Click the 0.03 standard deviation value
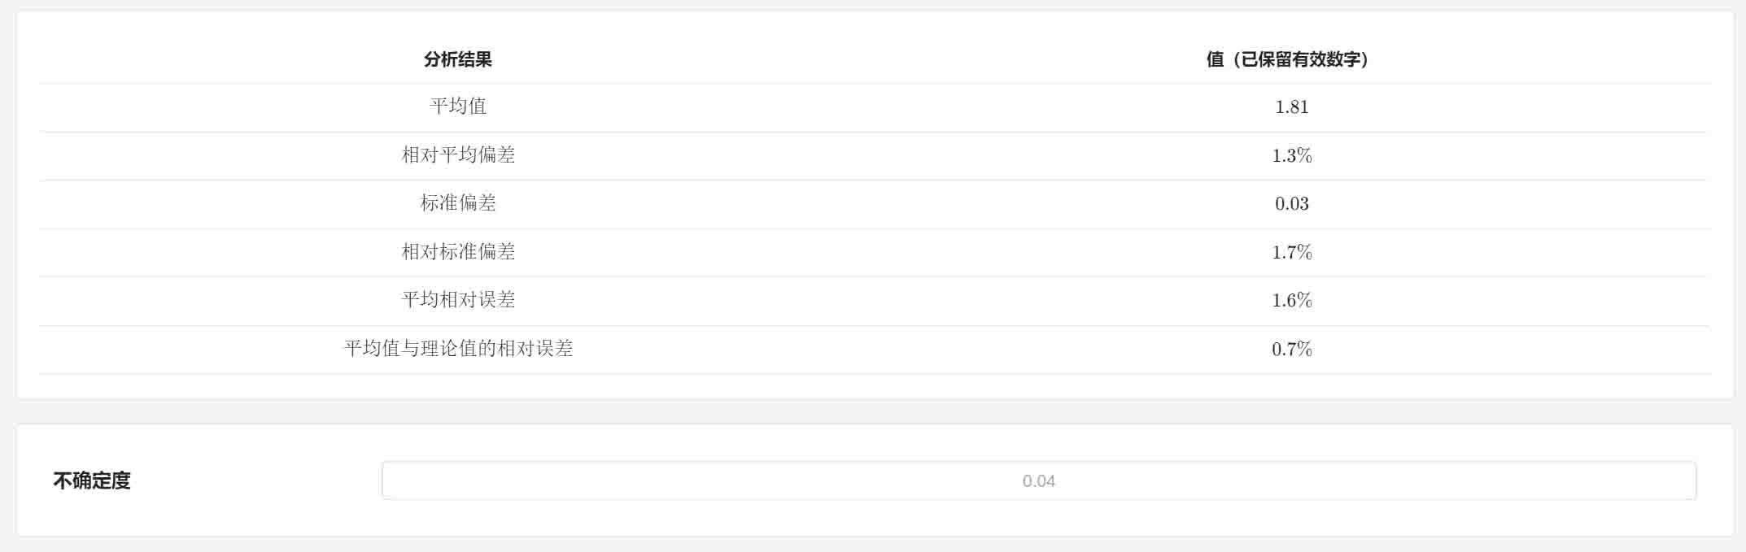Viewport: 1746px width, 552px height. tap(1291, 203)
